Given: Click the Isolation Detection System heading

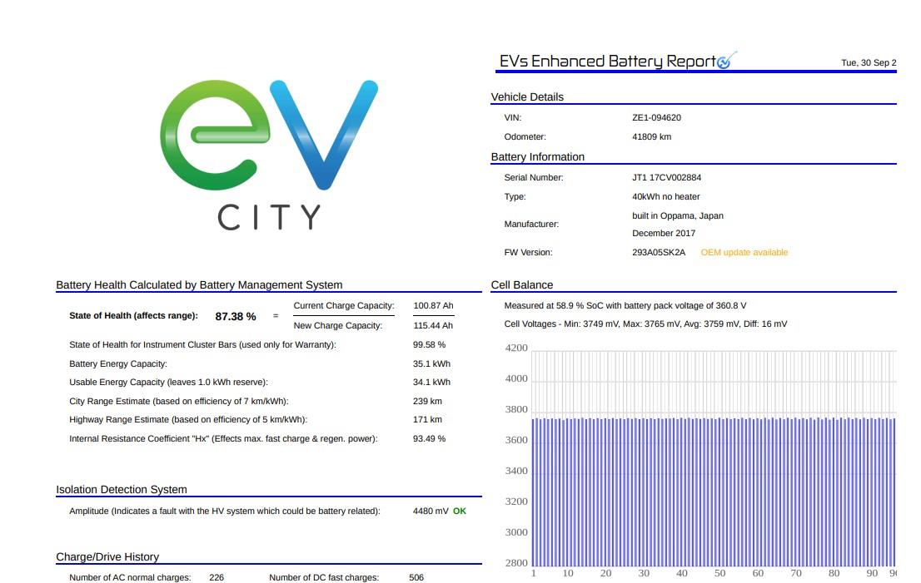Looking at the screenshot, I should tap(122, 490).
